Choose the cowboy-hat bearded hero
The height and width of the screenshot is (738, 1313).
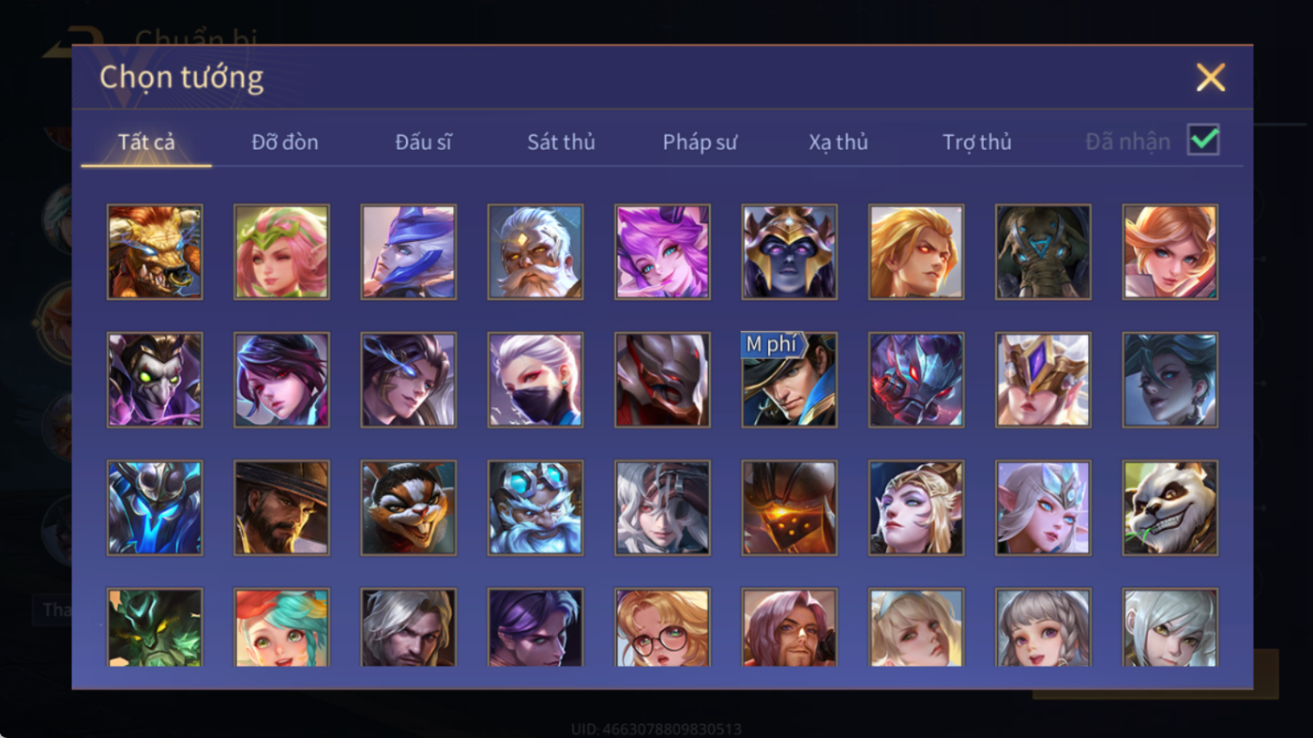[281, 507]
